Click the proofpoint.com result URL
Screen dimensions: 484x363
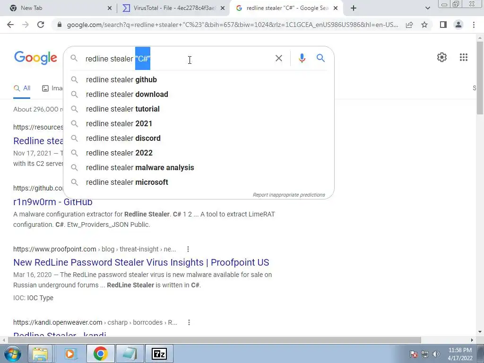(x=95, y=249)
